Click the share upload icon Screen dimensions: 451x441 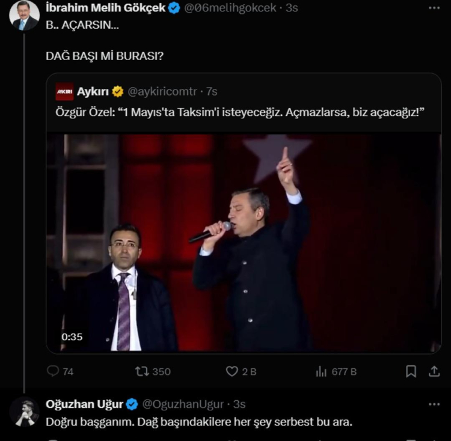[x=434, y=371]
